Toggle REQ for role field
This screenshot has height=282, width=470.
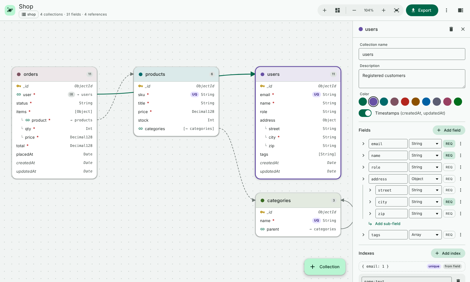tap(449, 167)
